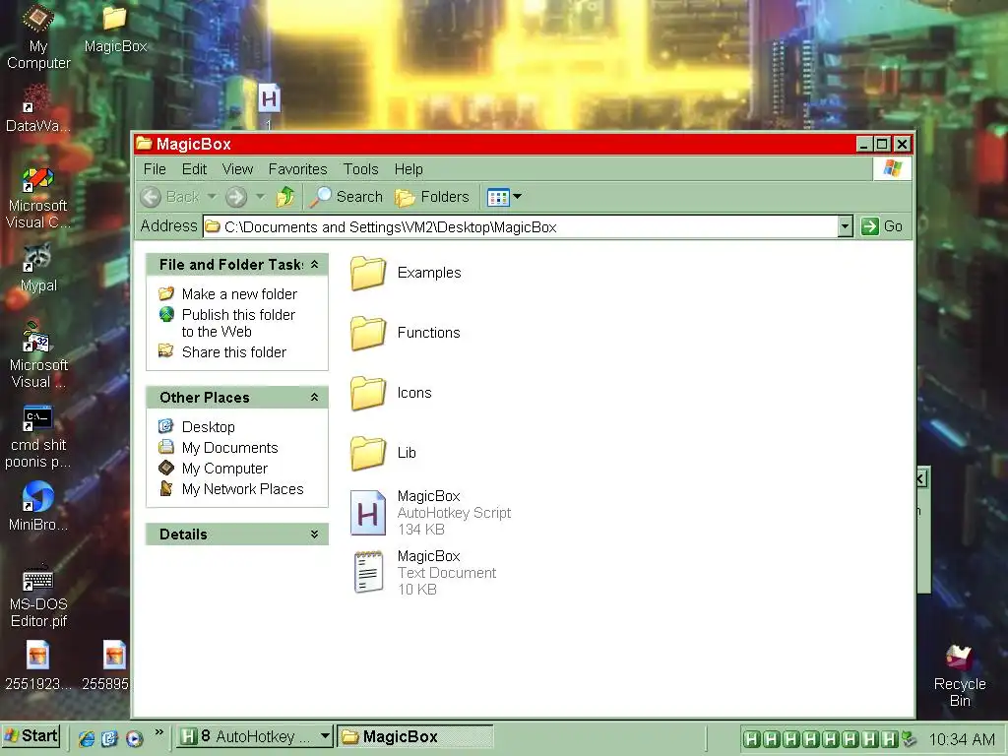
Task: Click Show Desktop in Quick Launch
Action: [110, 738]
